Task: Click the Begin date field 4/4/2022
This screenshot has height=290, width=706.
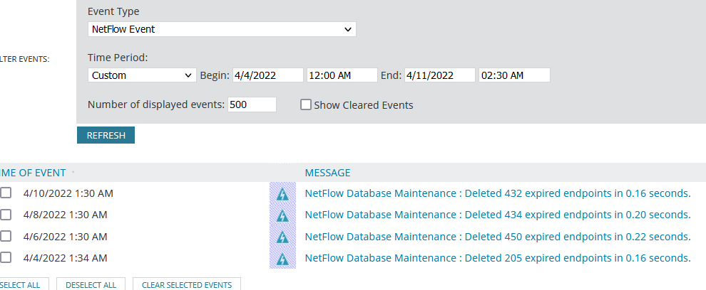Action: (267, 75)
